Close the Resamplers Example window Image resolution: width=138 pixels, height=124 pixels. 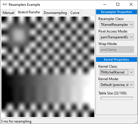[131, 4]
